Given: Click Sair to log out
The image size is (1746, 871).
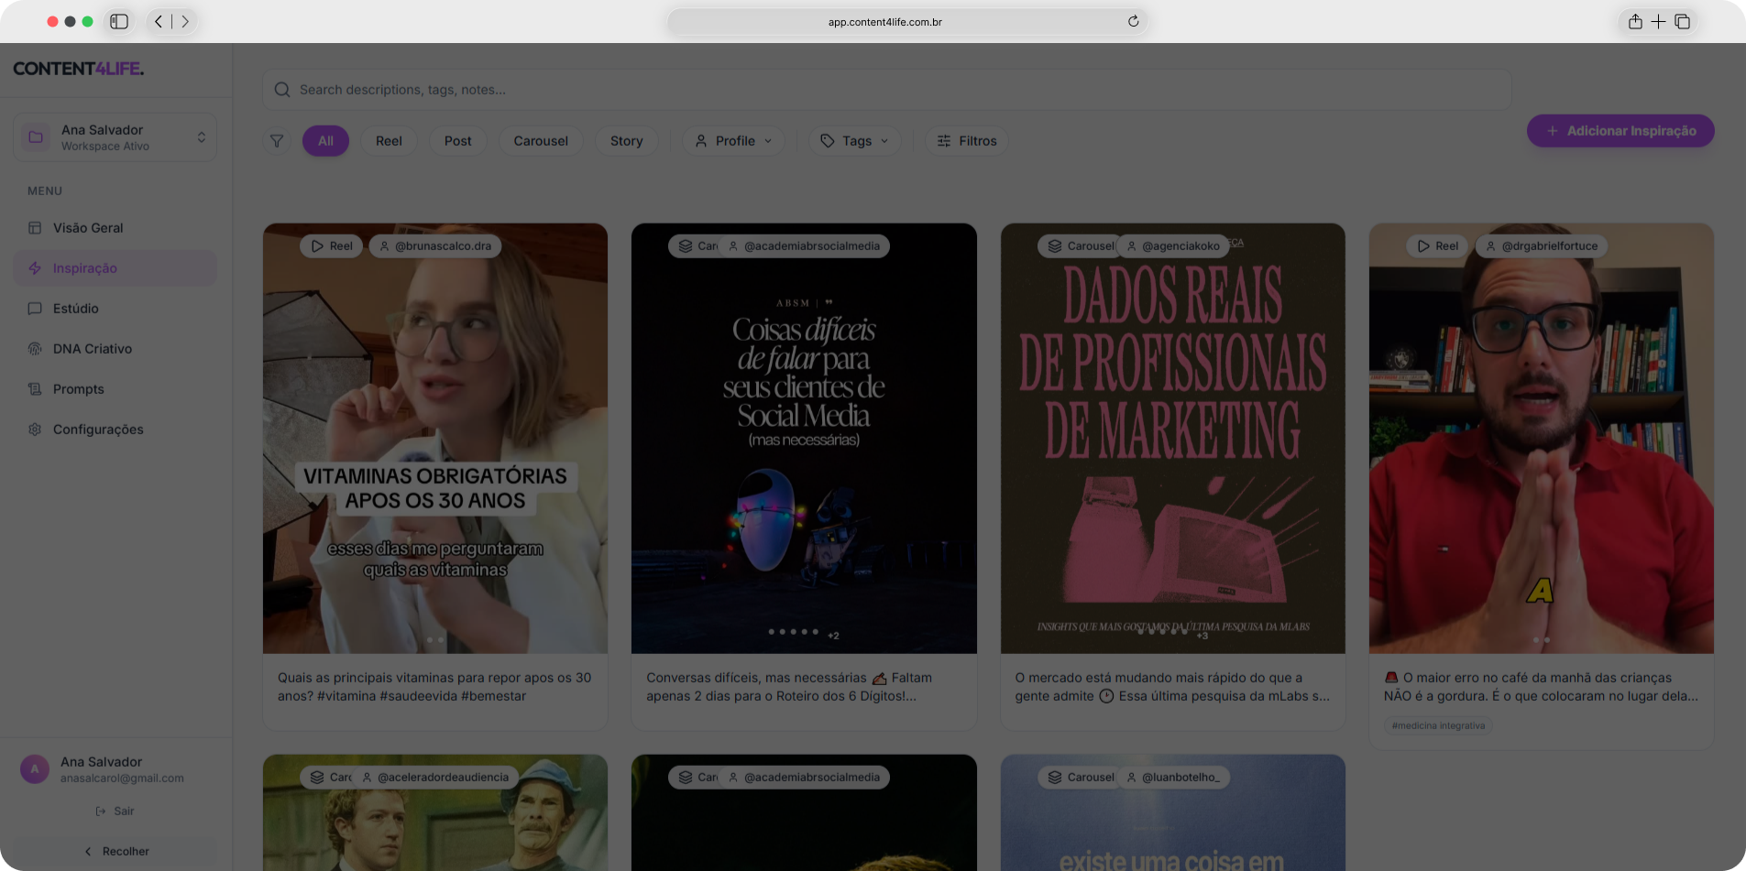Looking at the screenshot, I should tap(115, 811).
